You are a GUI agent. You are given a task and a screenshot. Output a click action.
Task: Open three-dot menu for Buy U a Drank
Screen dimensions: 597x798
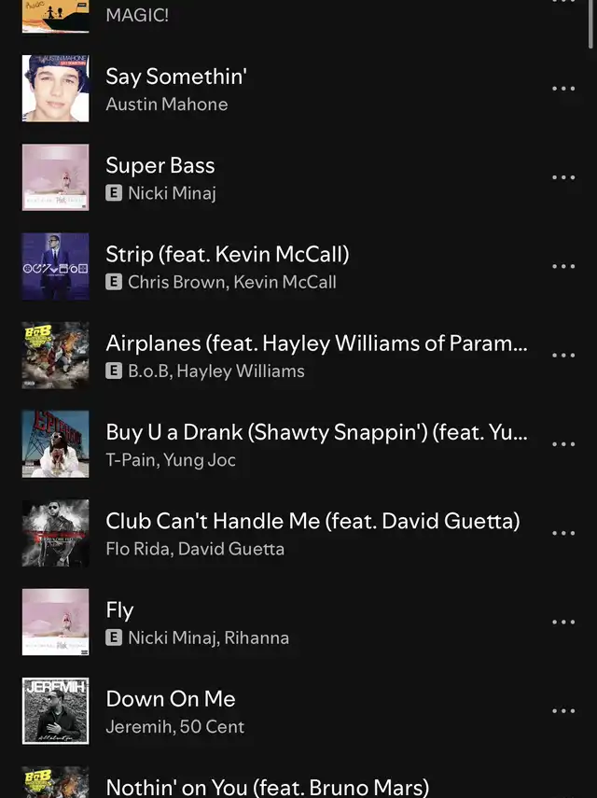pos(563,443)
